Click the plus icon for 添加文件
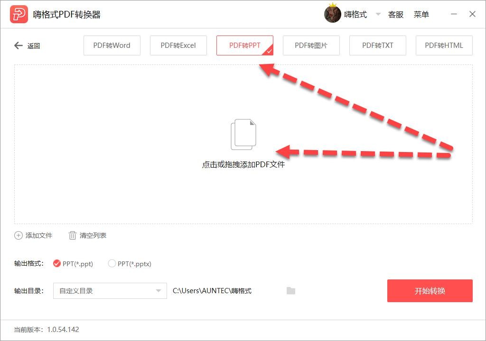This screenshot has height=341, width=486. tap(19, 235)
